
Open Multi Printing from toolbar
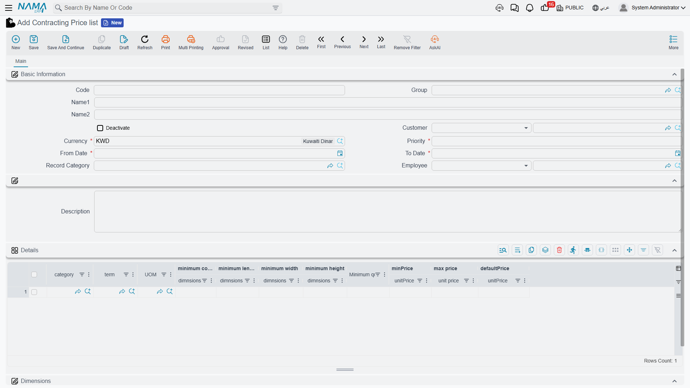tap(191, 42)
